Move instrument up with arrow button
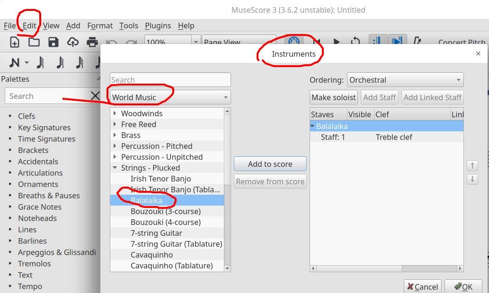 click(472, 166)
